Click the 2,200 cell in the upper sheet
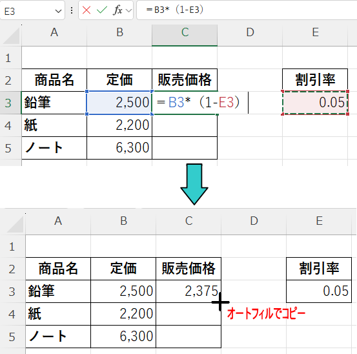Viewport: 357px width, 354px height. click(119, 125)
